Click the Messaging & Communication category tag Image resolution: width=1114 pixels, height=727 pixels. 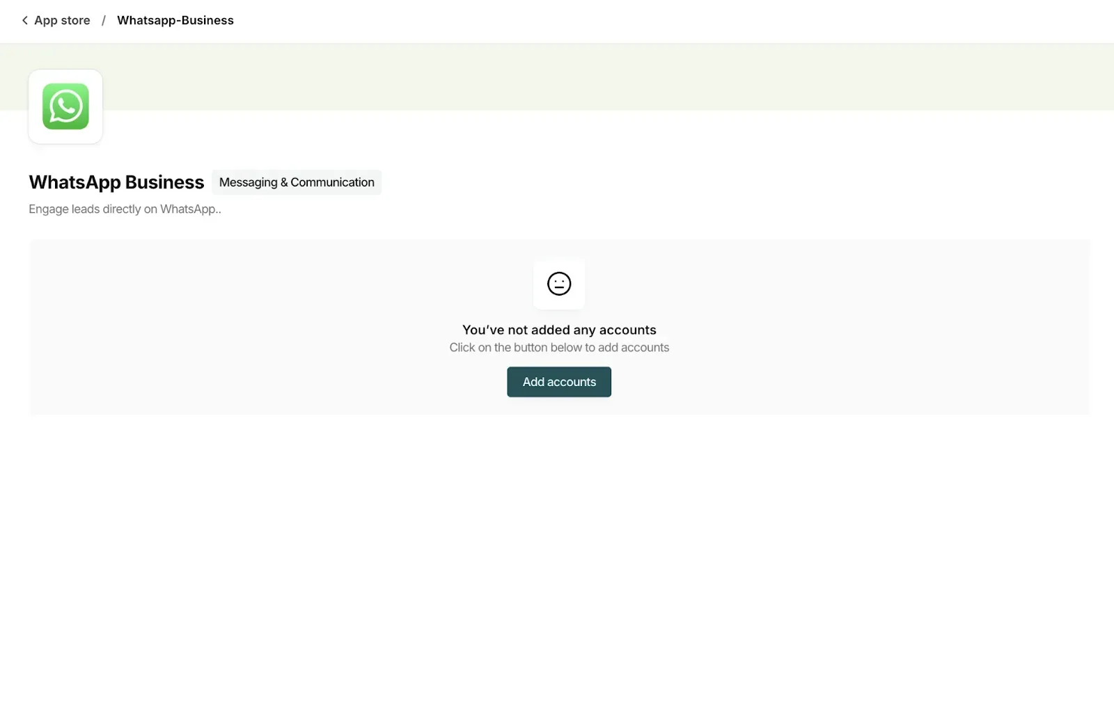[x=297, y=182]
